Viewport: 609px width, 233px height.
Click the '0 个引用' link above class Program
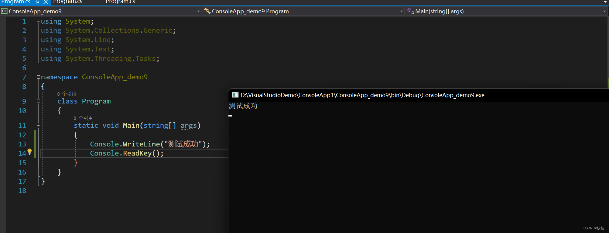(67, 94)
